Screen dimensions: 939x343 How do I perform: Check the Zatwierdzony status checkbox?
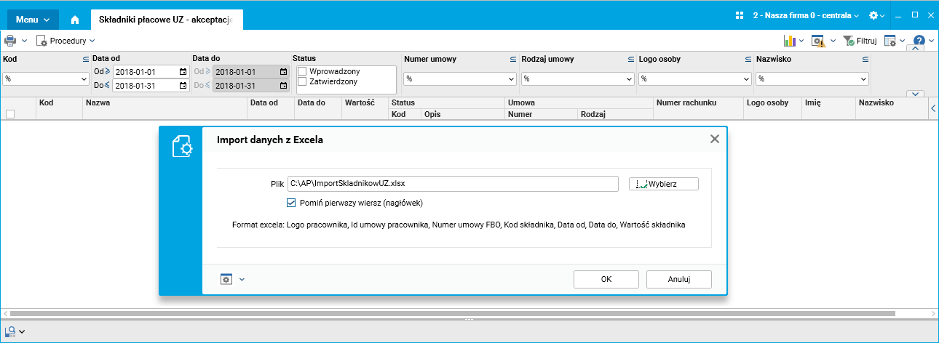(x=303, y=81)
